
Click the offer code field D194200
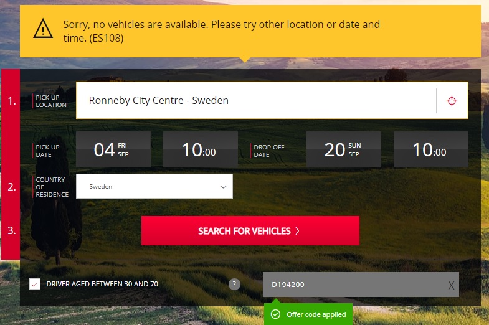[352, 285]
